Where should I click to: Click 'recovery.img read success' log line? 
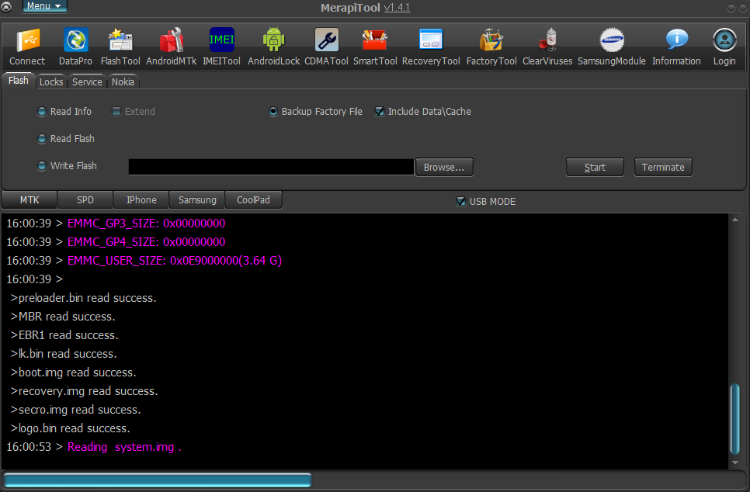point(84,391)
